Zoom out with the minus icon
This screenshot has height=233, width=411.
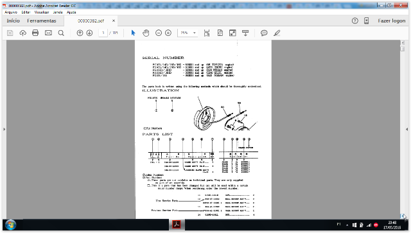point(159,33)
